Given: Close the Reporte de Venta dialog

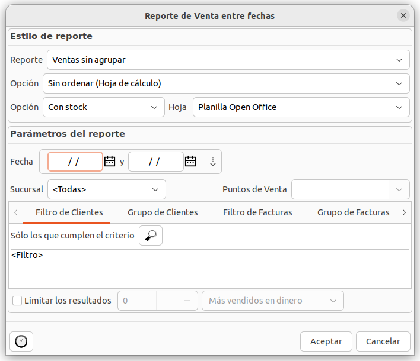Looking at the screenshot, I should coord(403,16).
